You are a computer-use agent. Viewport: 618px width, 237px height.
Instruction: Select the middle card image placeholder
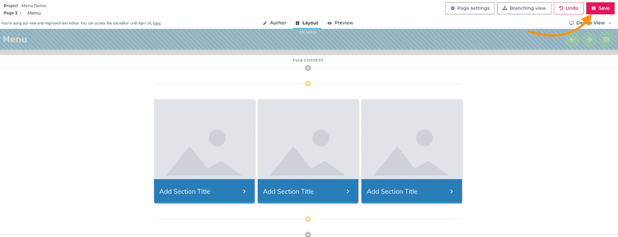point(308,139)
